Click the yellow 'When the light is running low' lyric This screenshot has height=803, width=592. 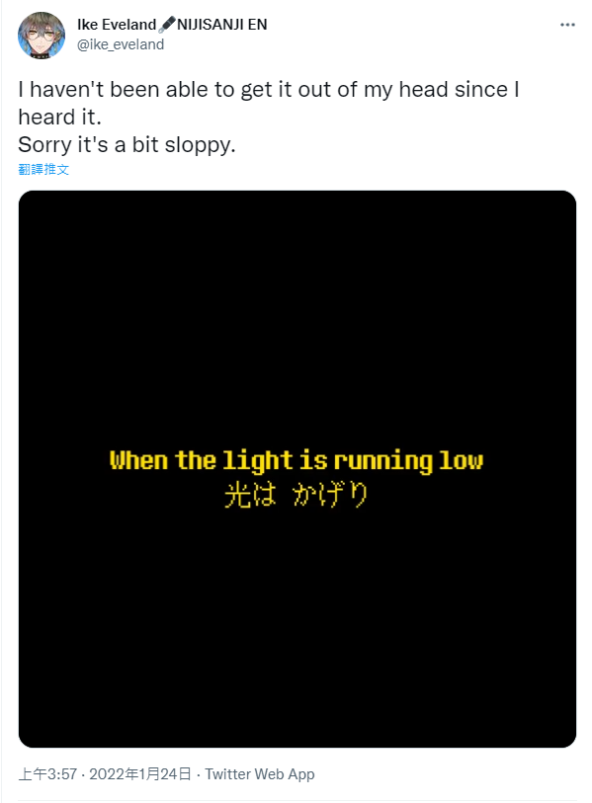[296, 460]
